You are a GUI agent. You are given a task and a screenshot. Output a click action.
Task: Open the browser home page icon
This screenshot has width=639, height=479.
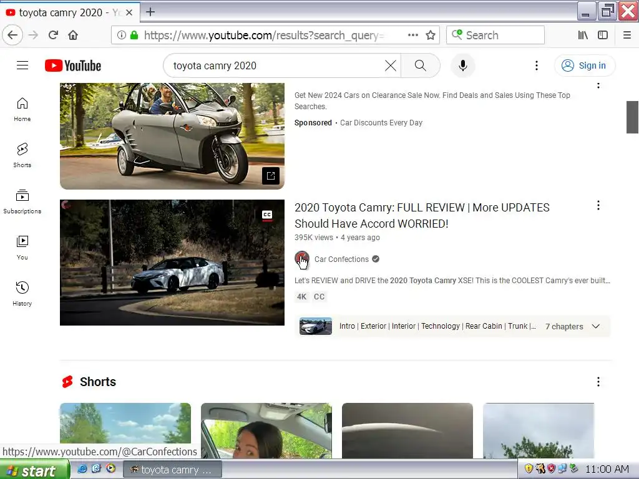click(73, 35)
